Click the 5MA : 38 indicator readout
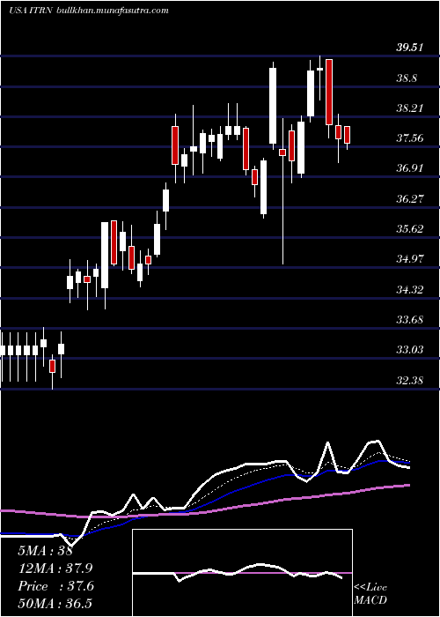Screen dimensions: 440x617 pyautogui.click(x=45, y=551)
